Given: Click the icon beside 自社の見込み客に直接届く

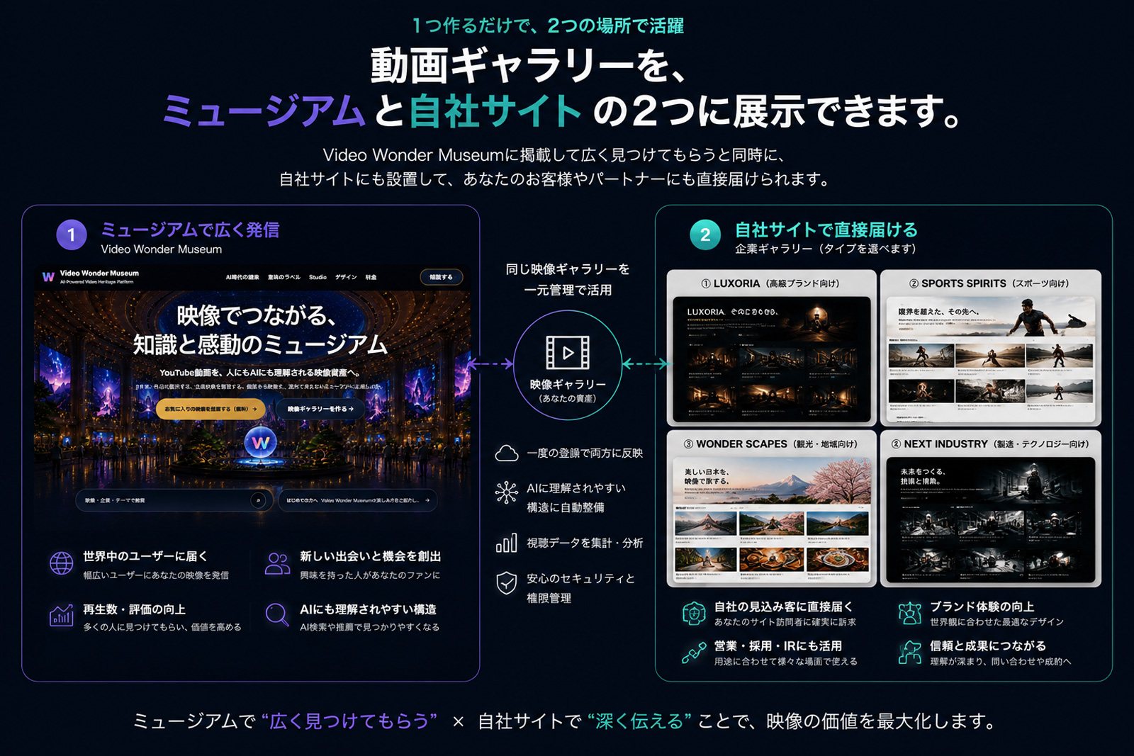Looking at the screenshot, I should click(x=693, y=613).
